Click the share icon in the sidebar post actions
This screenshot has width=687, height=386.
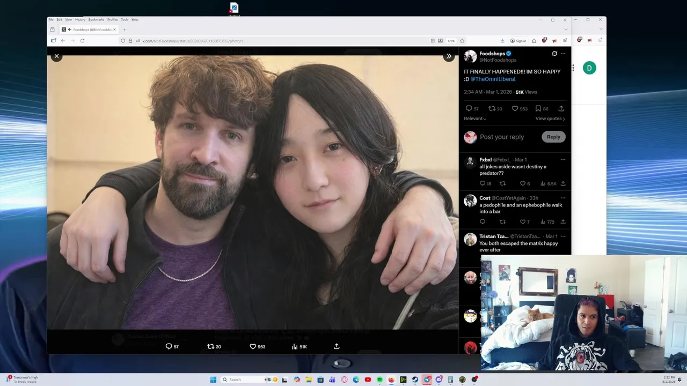point(561,108)
